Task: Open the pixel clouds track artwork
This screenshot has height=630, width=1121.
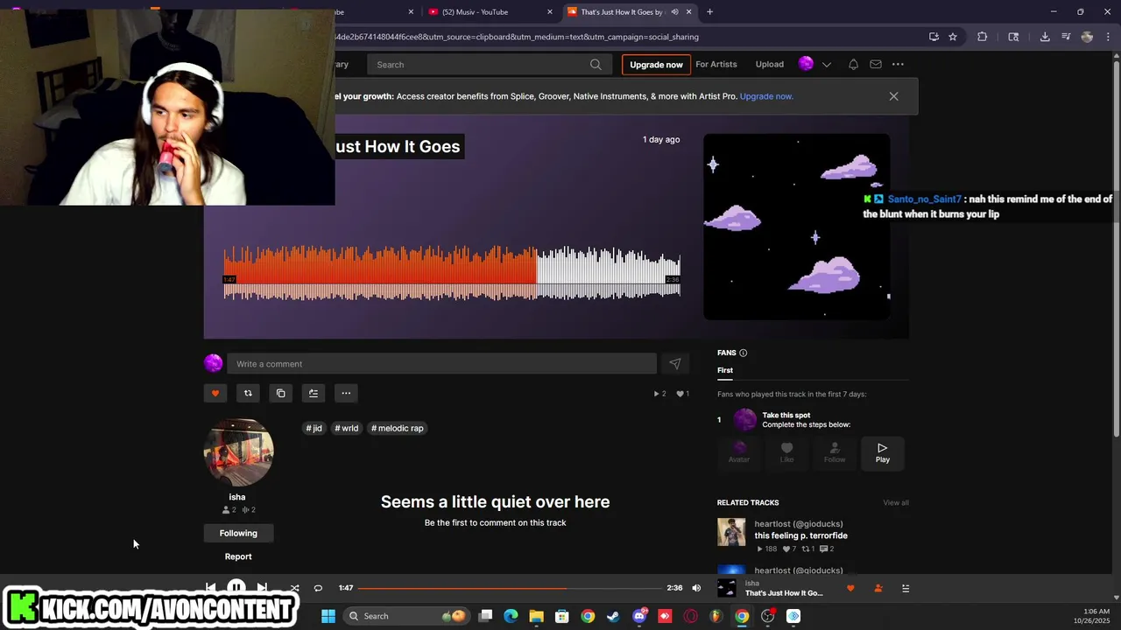Action: tap(796, 227)
